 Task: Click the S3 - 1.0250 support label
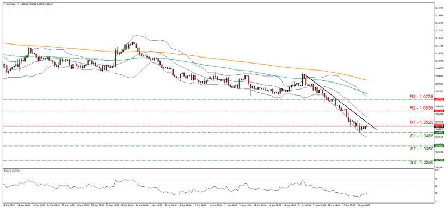421,163
